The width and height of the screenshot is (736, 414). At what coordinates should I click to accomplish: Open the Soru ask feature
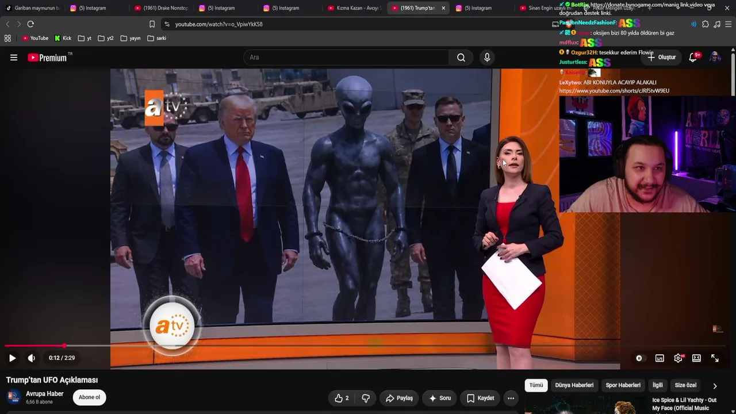point(440,398)
